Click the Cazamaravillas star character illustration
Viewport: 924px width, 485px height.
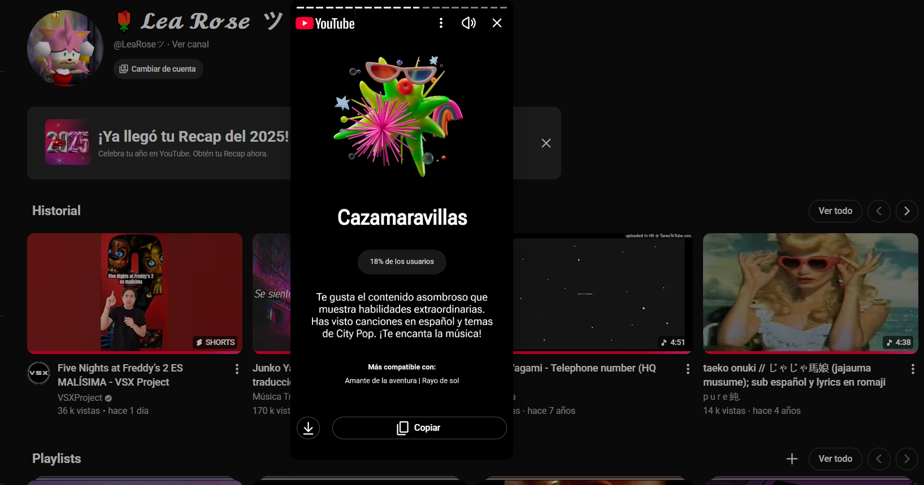(398, 116)
